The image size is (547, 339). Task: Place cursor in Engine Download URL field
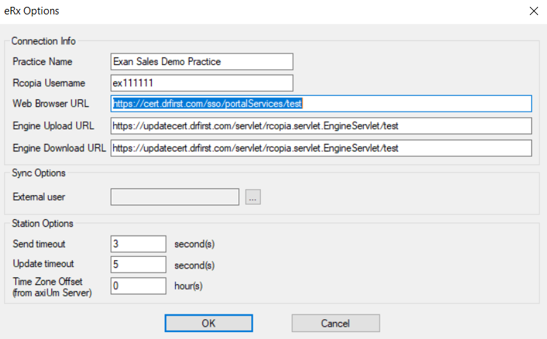coord(321,148)
